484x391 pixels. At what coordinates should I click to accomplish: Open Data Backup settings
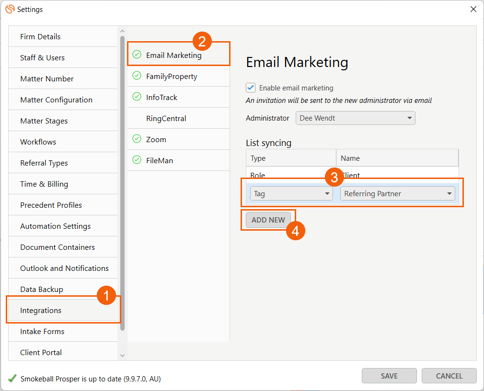[x=63, y=289]
